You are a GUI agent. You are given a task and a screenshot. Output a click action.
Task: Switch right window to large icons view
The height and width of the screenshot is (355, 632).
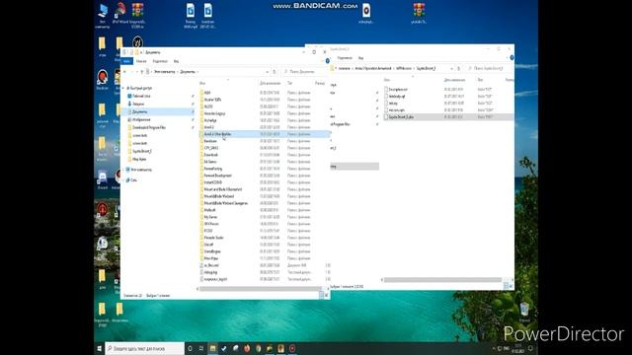511,286
